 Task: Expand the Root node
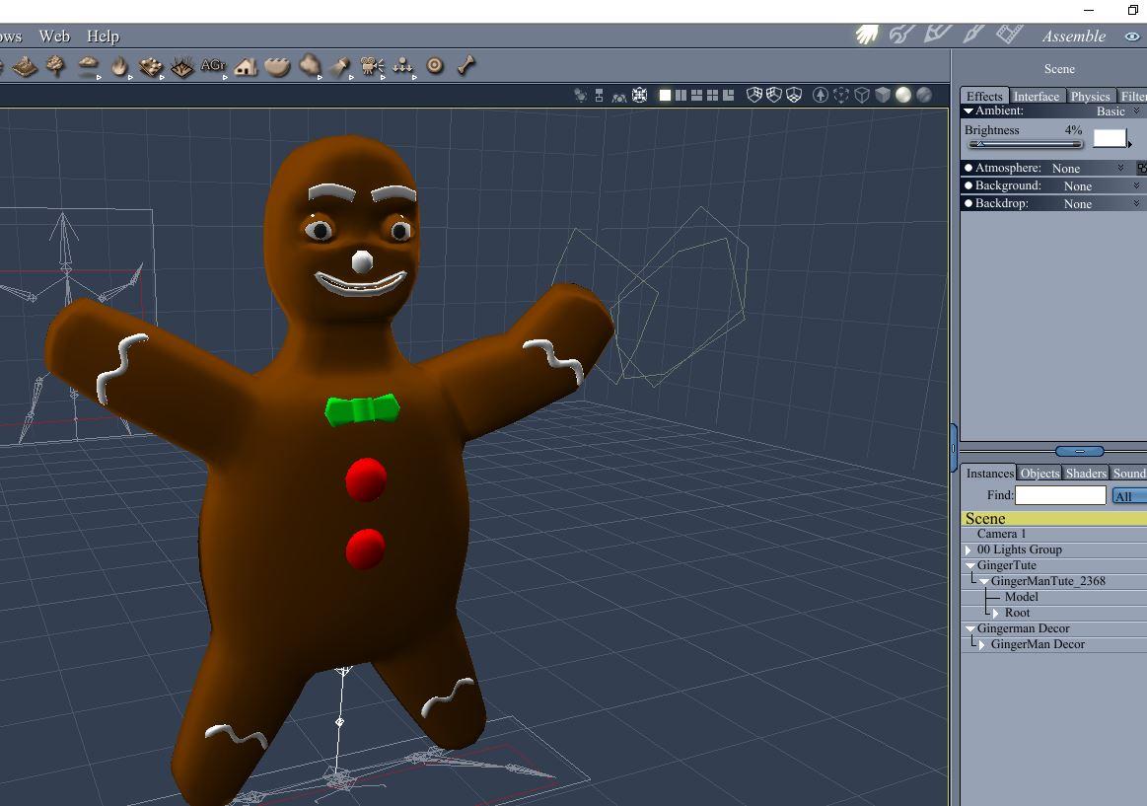tap(995, 613)
